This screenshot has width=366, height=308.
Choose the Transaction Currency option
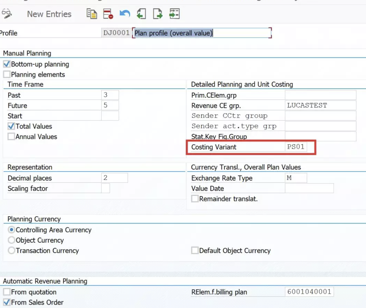point(11,250)
